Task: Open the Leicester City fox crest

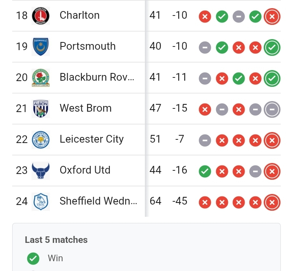Action: point(41,140)
